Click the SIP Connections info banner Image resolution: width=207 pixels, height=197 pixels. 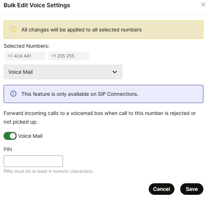point(103,94)
